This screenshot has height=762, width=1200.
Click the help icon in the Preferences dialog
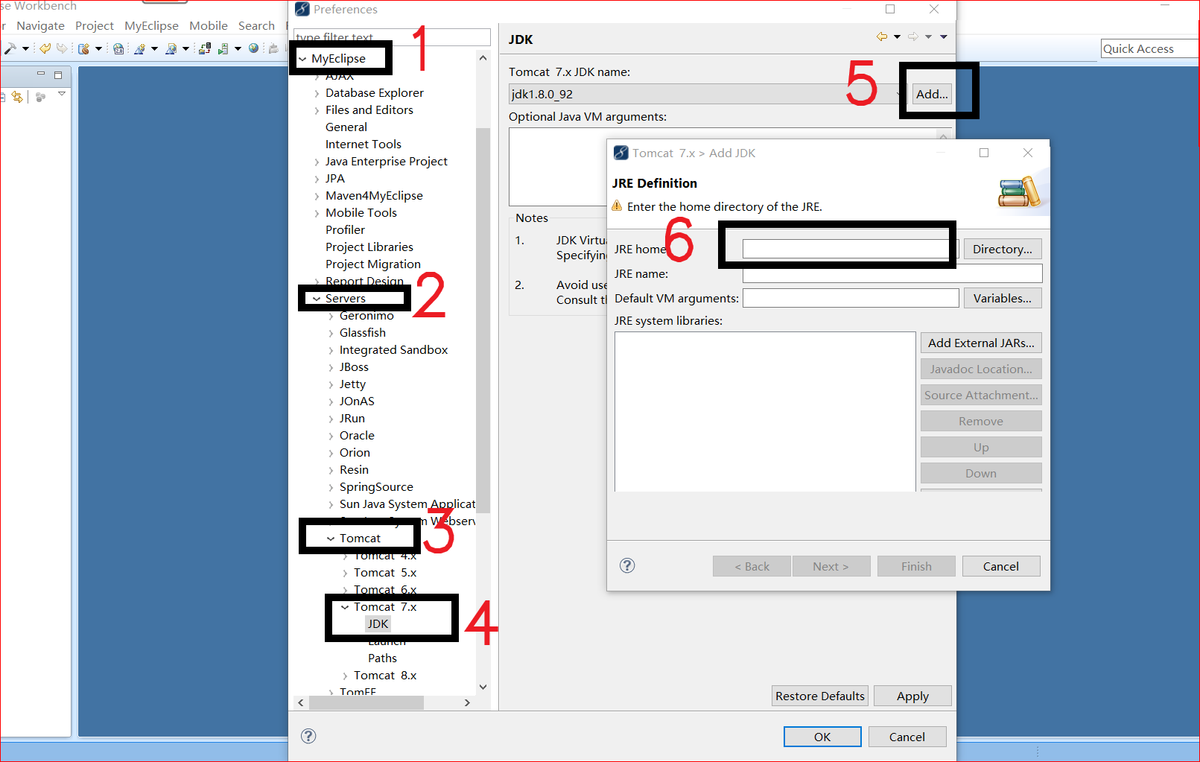click(309, 736)
